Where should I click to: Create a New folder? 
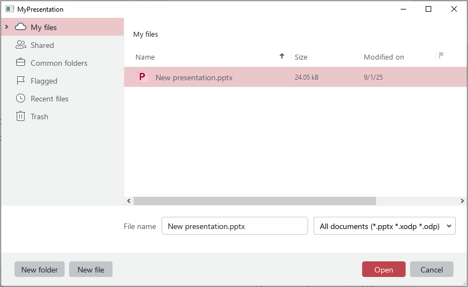(x=40, y=270)
